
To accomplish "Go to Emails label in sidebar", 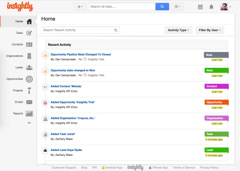I will click(x=19, y=102).
